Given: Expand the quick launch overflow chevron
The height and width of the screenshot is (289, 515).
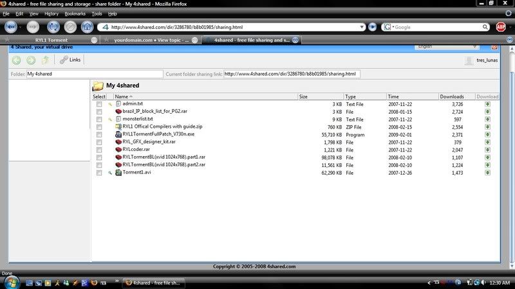Looking at the screenshot, I should pos(117,281).
